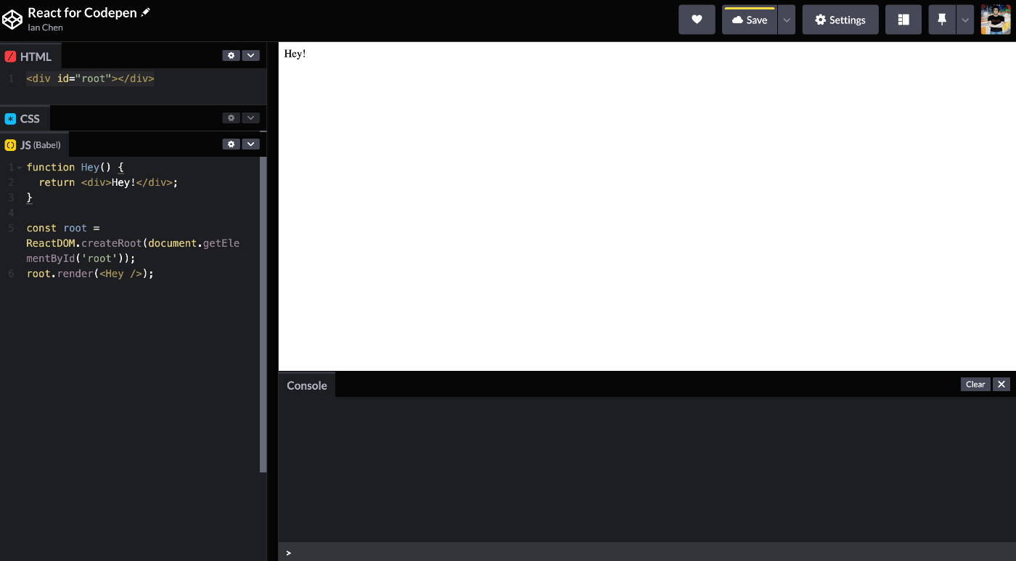This screenshot has height=561, width=1016.
Task: Open JS editor settings gear
Action: tap(231, 144)
